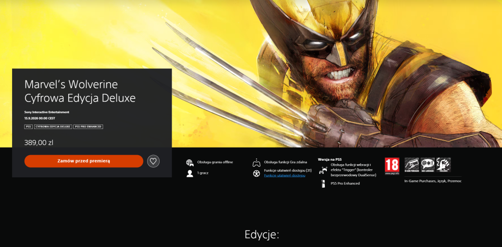Click the Sony Interactive Entertainment publisher name
Screen dimensions: 502x247
coord(47,112)
